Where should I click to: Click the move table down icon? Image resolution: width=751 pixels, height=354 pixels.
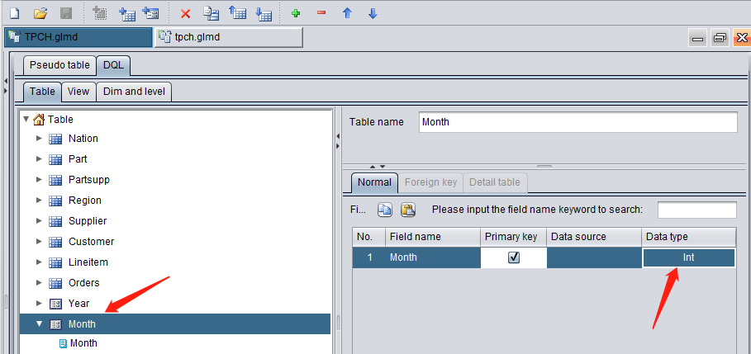(264, 13)
